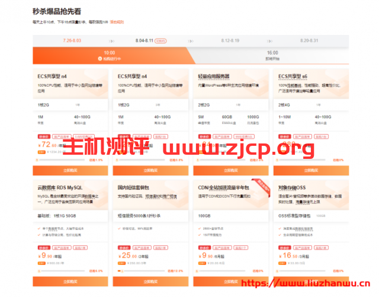
Task: Switch to the 10:00 session tab
Action: [x=110, y=56]
